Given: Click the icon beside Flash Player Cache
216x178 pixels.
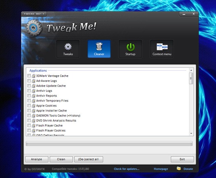Looking at the screenshot, I should (x=33, y=126).
